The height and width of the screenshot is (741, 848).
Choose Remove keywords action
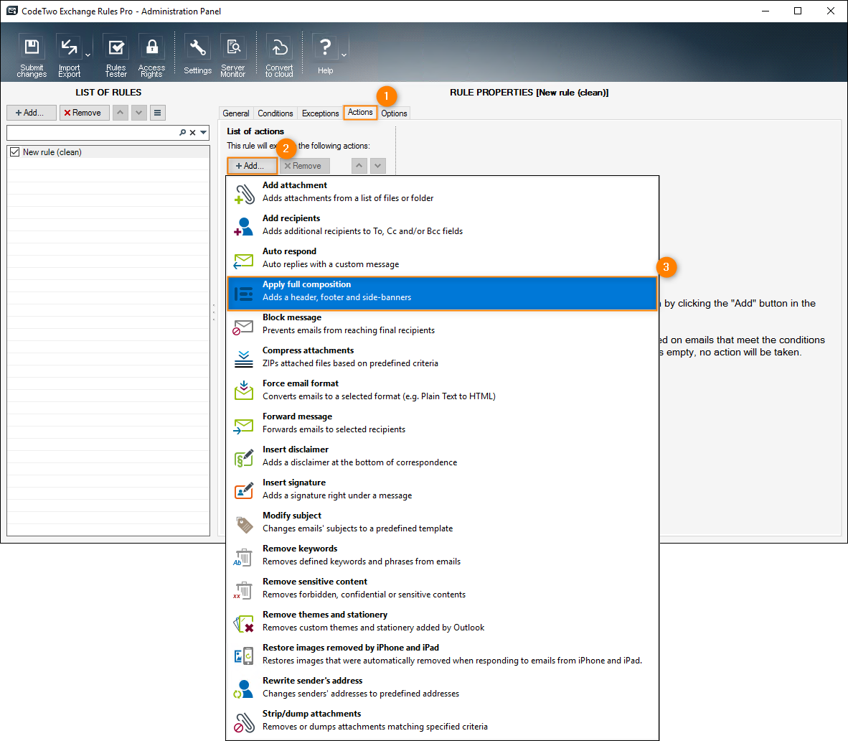[442, 555]
